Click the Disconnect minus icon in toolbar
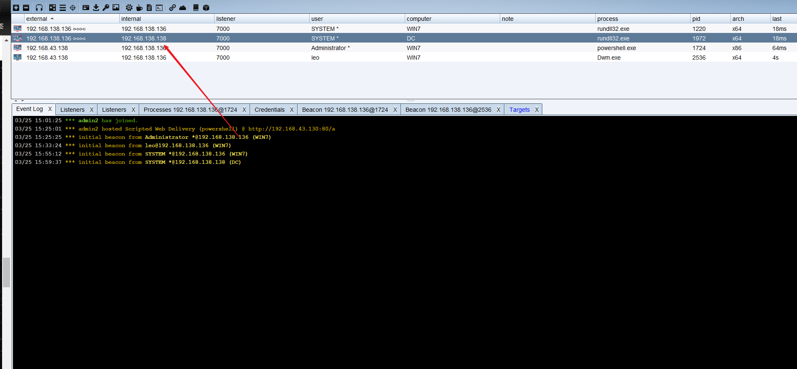Viewport: 797px width, 369px height. pos(26,8)
